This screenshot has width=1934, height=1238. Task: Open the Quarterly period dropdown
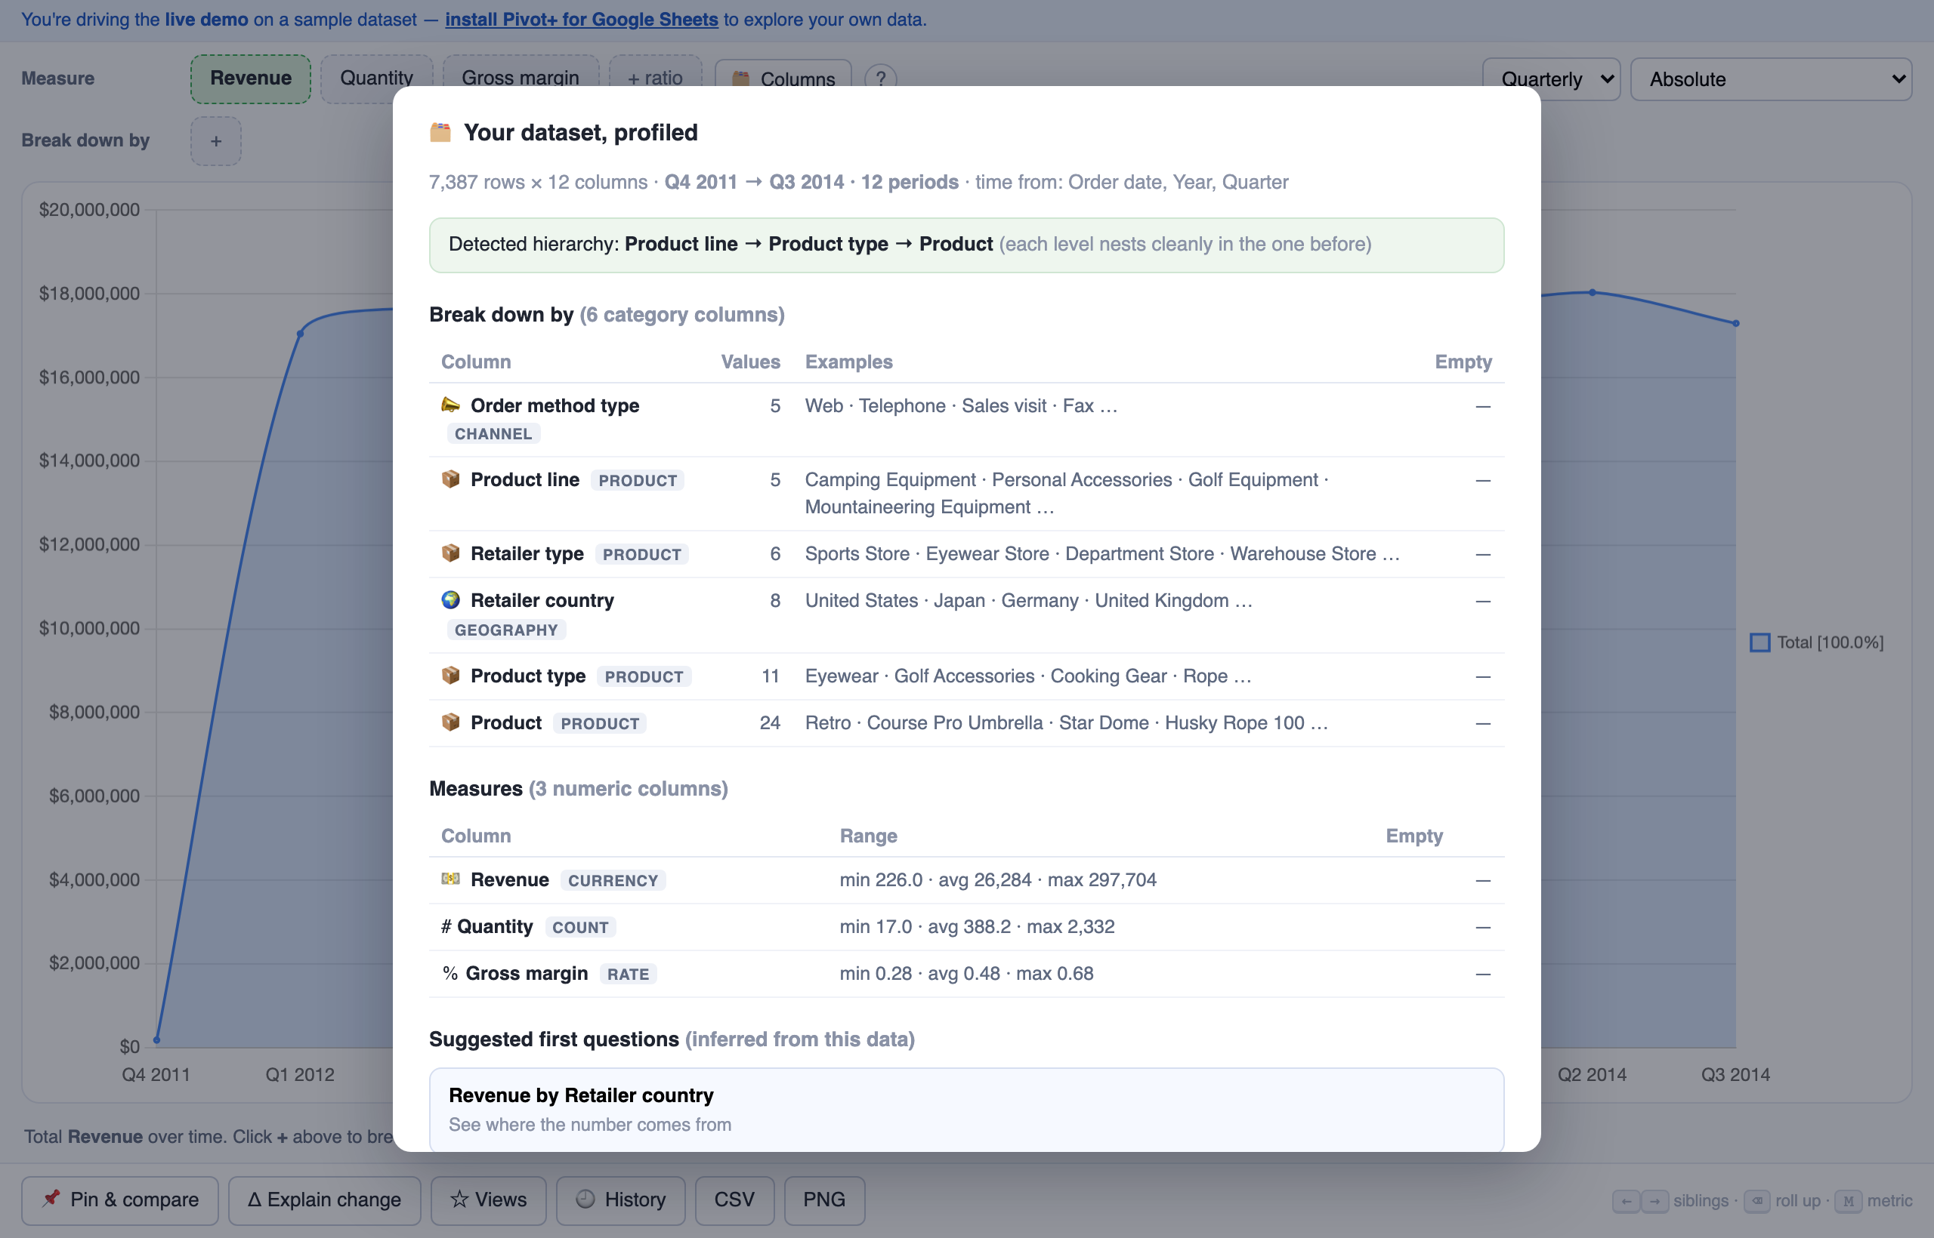[x=1551, y=79]
